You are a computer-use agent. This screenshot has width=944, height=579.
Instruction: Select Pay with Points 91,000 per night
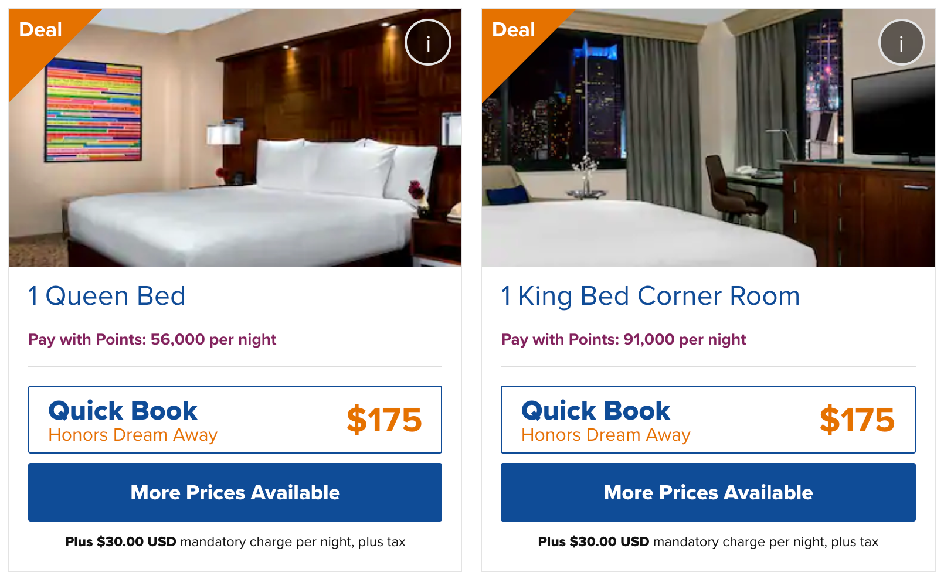click(623, 339)
